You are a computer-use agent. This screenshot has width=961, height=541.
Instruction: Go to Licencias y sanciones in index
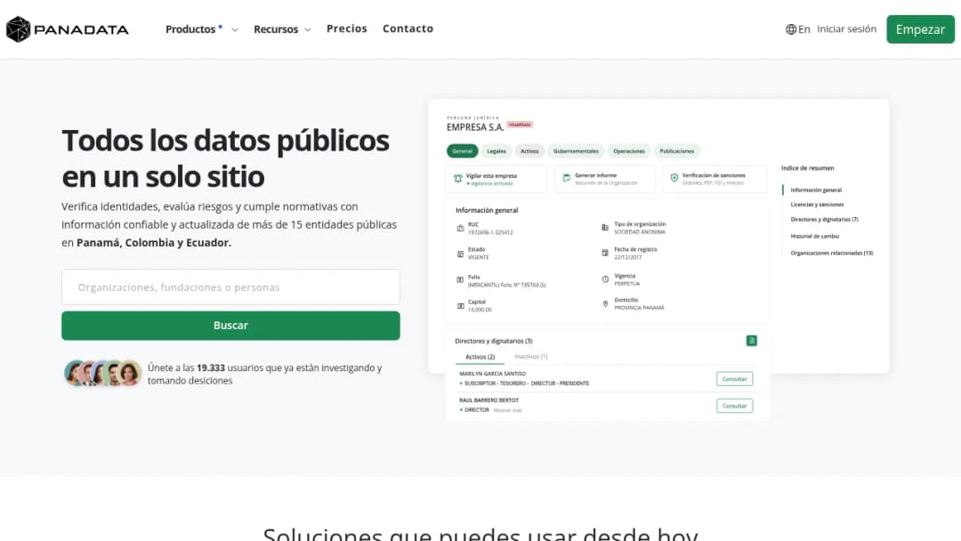817,205
